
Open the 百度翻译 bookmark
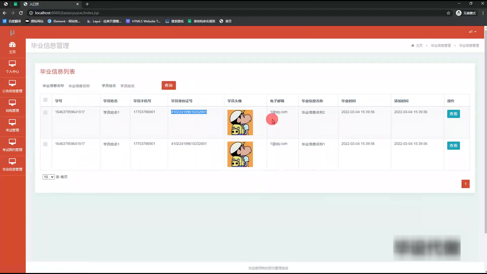(12, 21)
